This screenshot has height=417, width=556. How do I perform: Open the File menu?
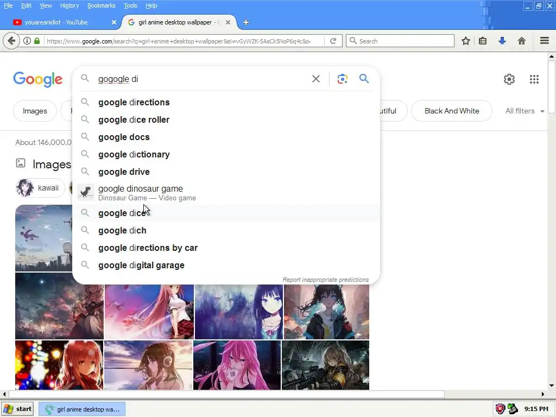point(8,5)
